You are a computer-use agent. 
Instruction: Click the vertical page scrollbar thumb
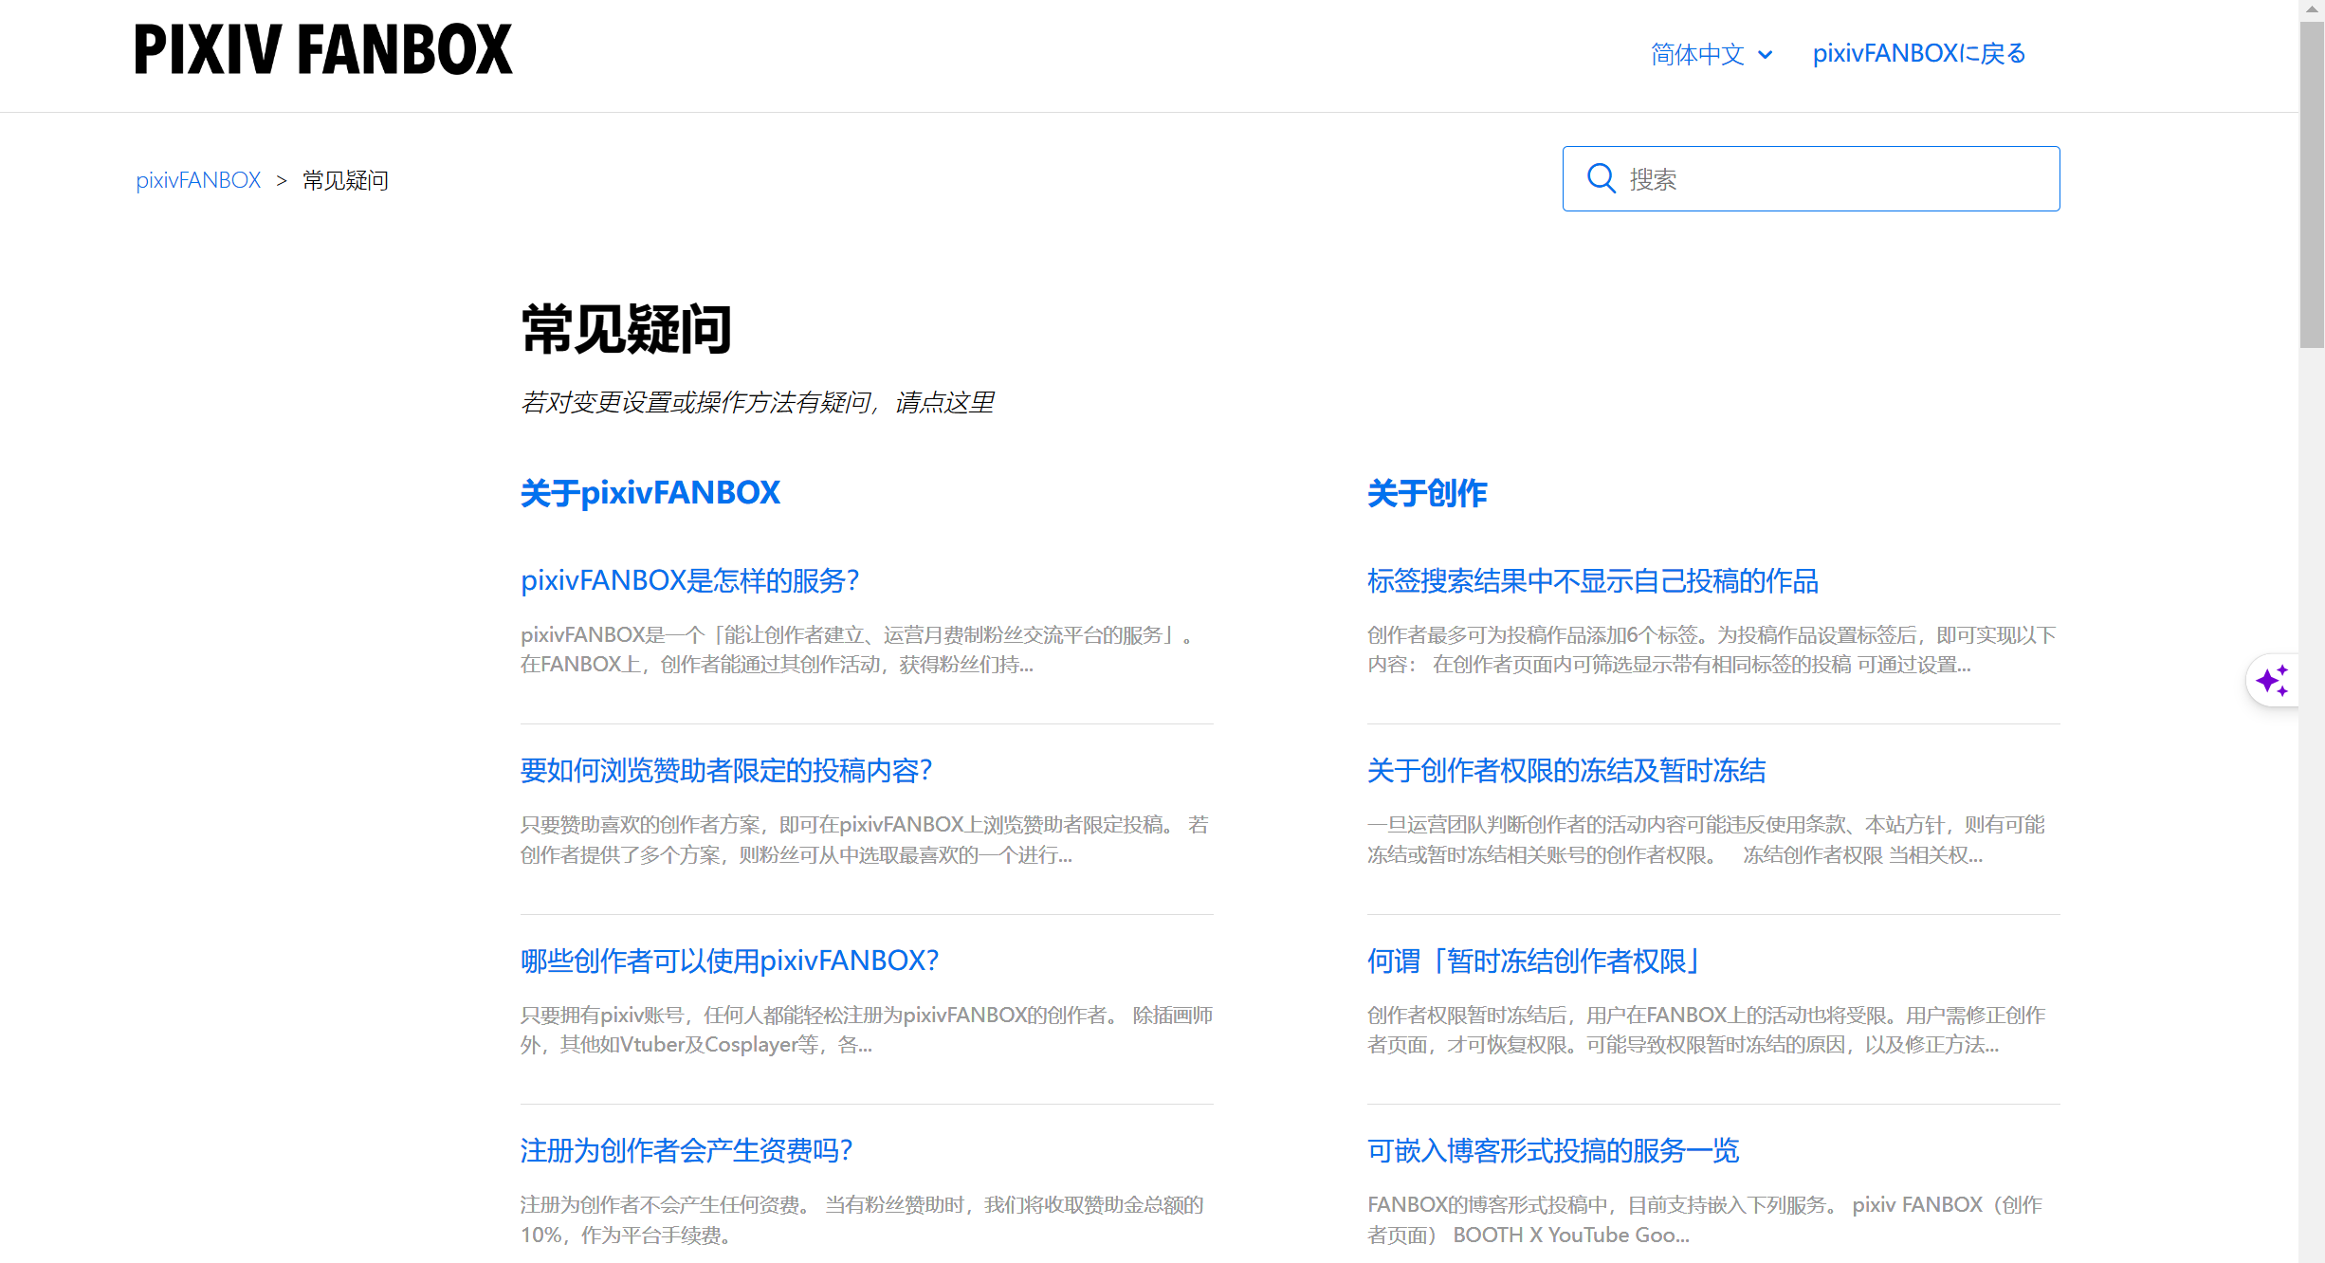(2311, 185)
